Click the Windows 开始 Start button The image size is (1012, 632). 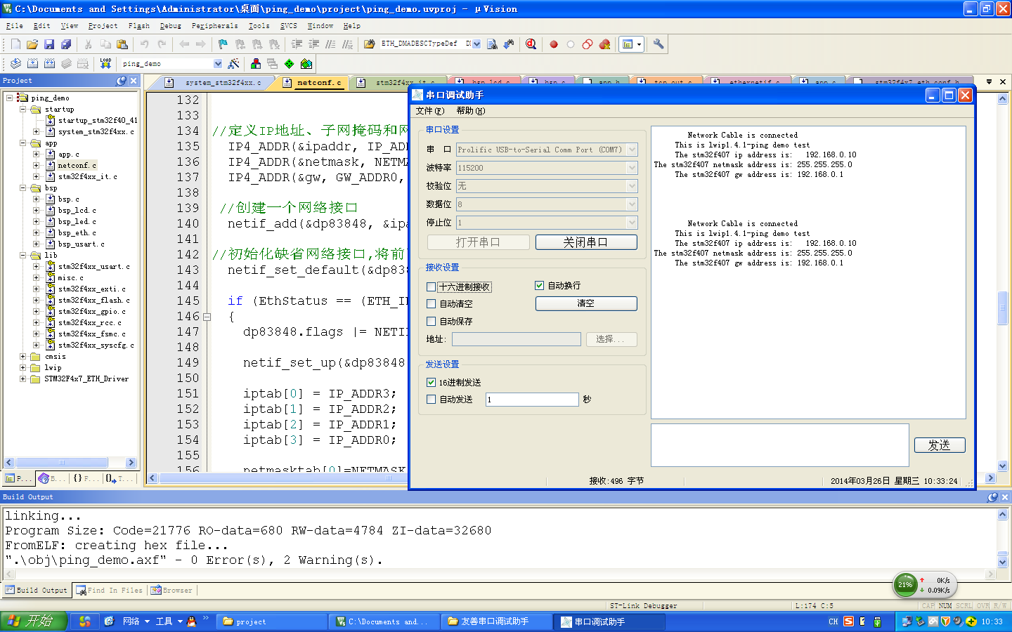click(34, 621)
